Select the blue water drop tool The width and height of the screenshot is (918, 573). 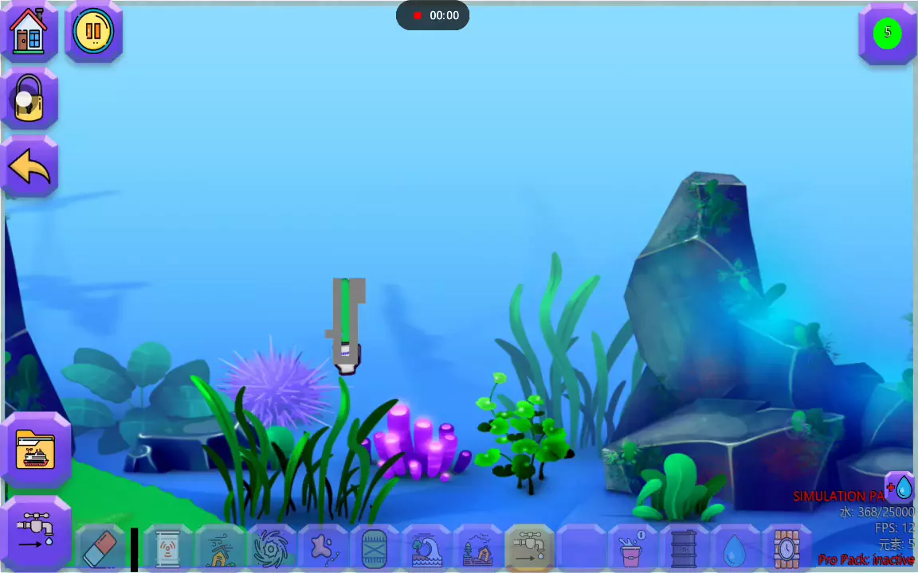pos(735,548)
